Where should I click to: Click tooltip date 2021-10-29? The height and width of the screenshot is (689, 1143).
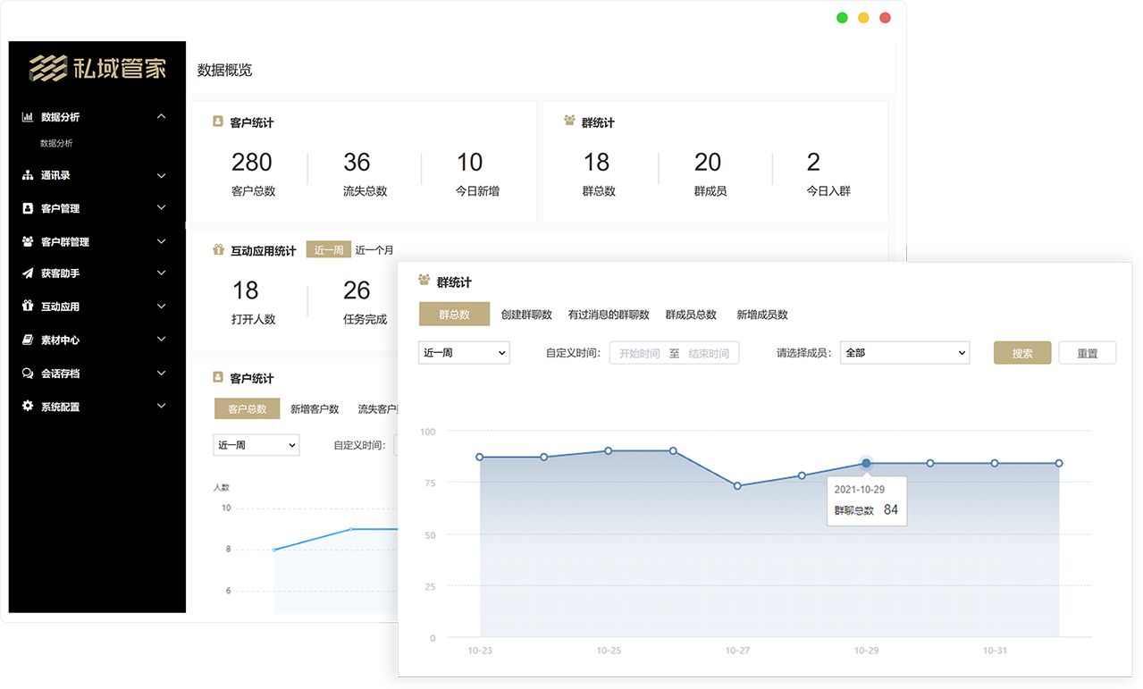(859, 490)
